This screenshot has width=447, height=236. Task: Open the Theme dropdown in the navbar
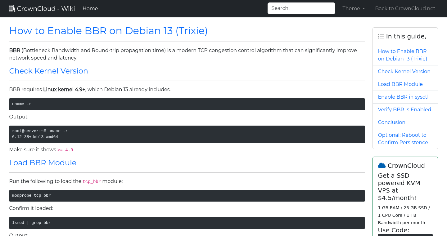coord(353,8)
